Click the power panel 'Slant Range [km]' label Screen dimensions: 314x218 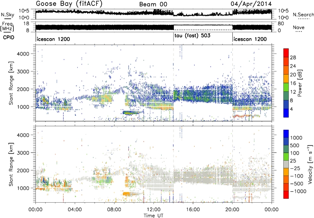point(11,83)
